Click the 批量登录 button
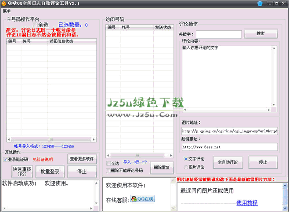This screenshot has width=289, height=212. click(50, 172)
